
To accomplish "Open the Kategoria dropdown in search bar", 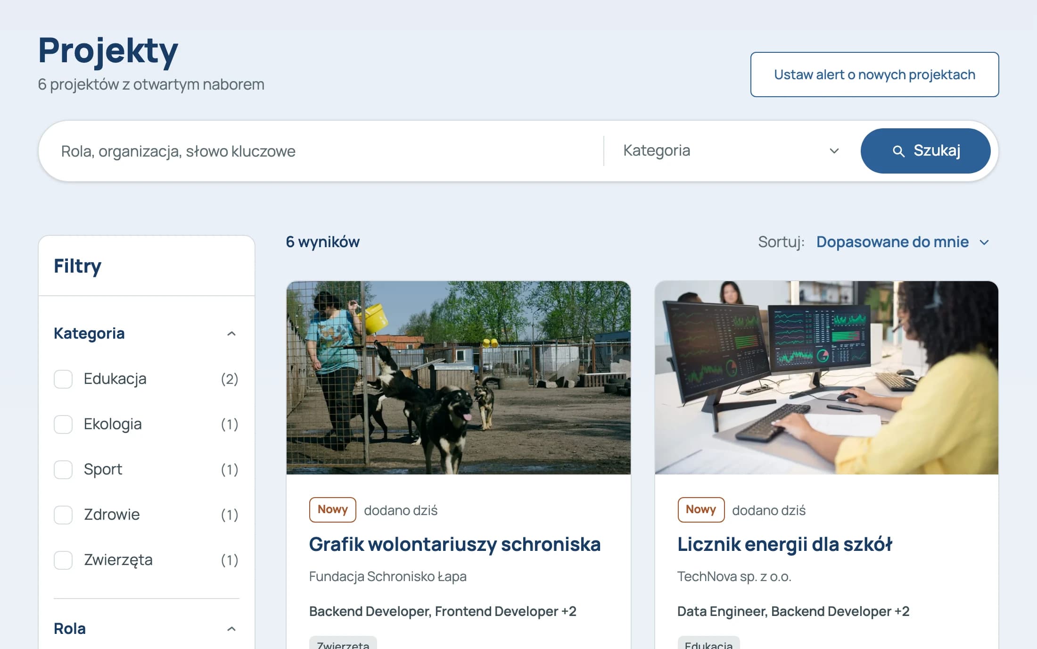I will [x=731, y=151].
